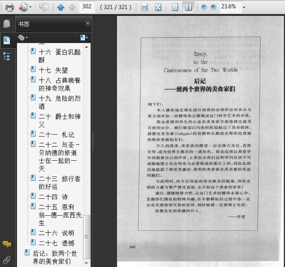This screenshot has width=285, height=267.
Task: Open the Page Thumbnails panel icon
Action: (7, 24)
